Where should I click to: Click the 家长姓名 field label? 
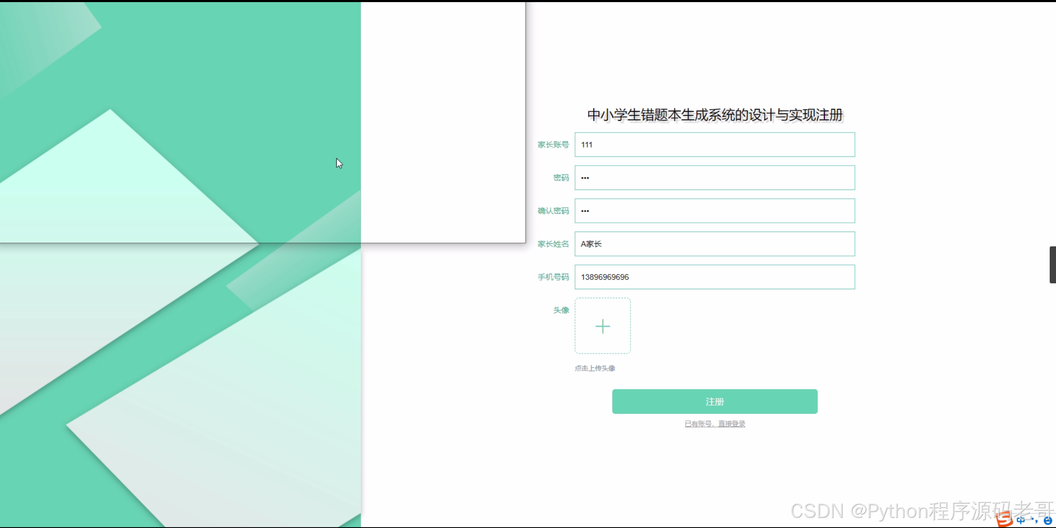(x=553, y=244)
